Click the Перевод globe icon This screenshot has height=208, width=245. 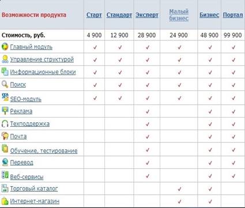tap(5, 162)
